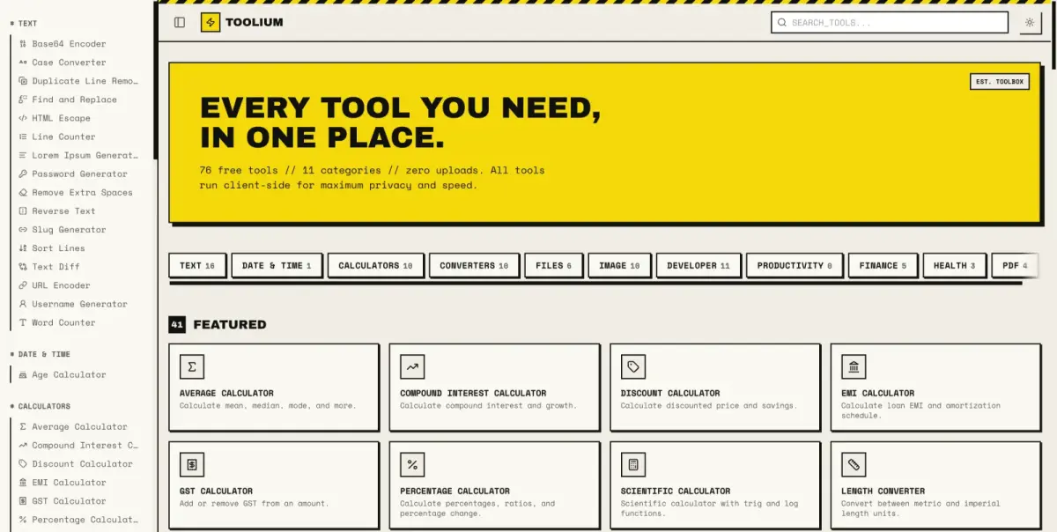The image size is (1057, 532).
Task: Click the Lorem Ipsum Generator sidebar icon
Action: (23, 155)
